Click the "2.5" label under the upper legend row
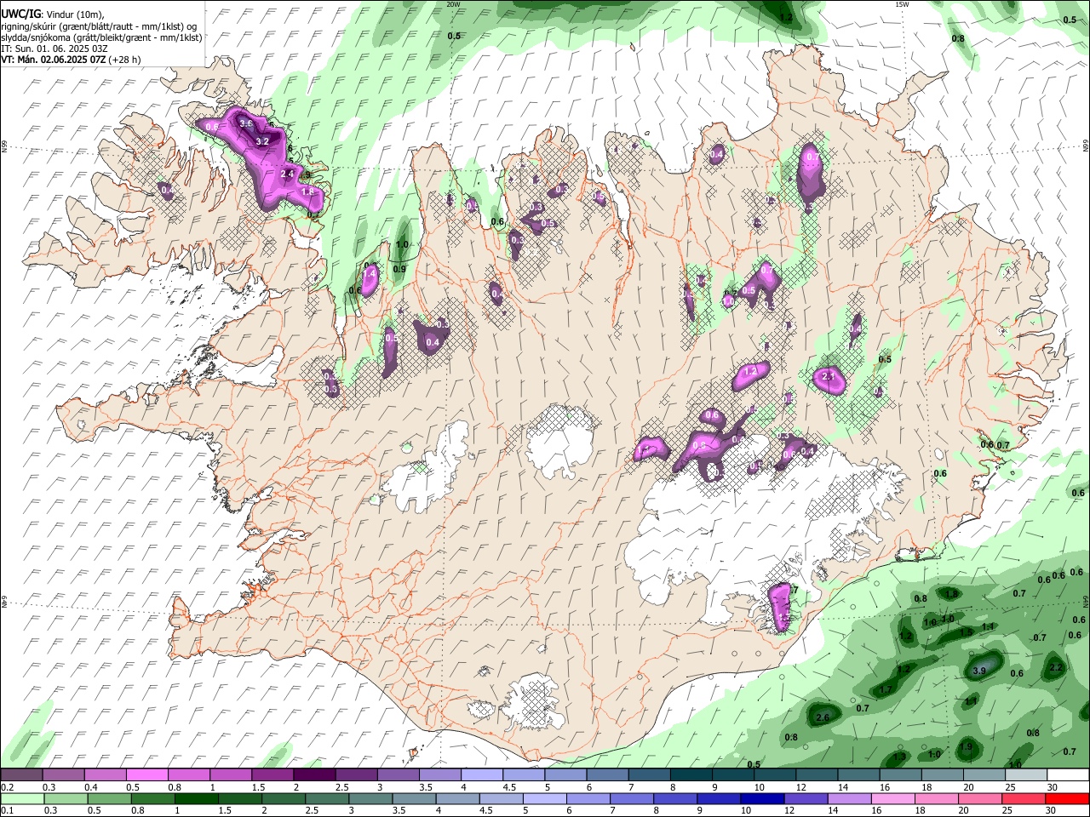1090x817 pixels. (341, 787)
